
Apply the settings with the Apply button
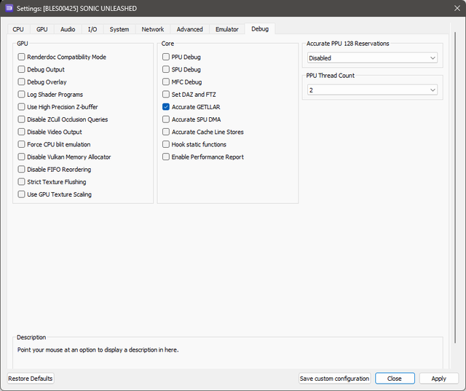[438, 379]
